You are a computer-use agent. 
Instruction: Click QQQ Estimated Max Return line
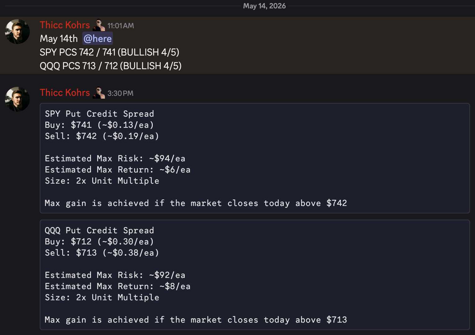(118, 286)
